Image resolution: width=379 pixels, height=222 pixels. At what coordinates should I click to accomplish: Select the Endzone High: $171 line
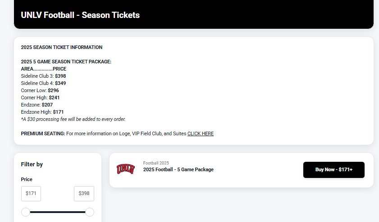click(42, 112)
